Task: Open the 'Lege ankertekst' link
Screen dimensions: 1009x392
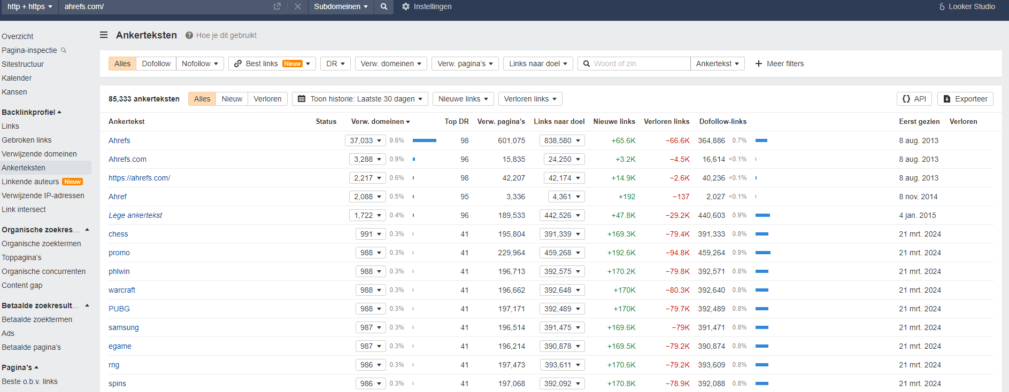Action: pos(135,215)
